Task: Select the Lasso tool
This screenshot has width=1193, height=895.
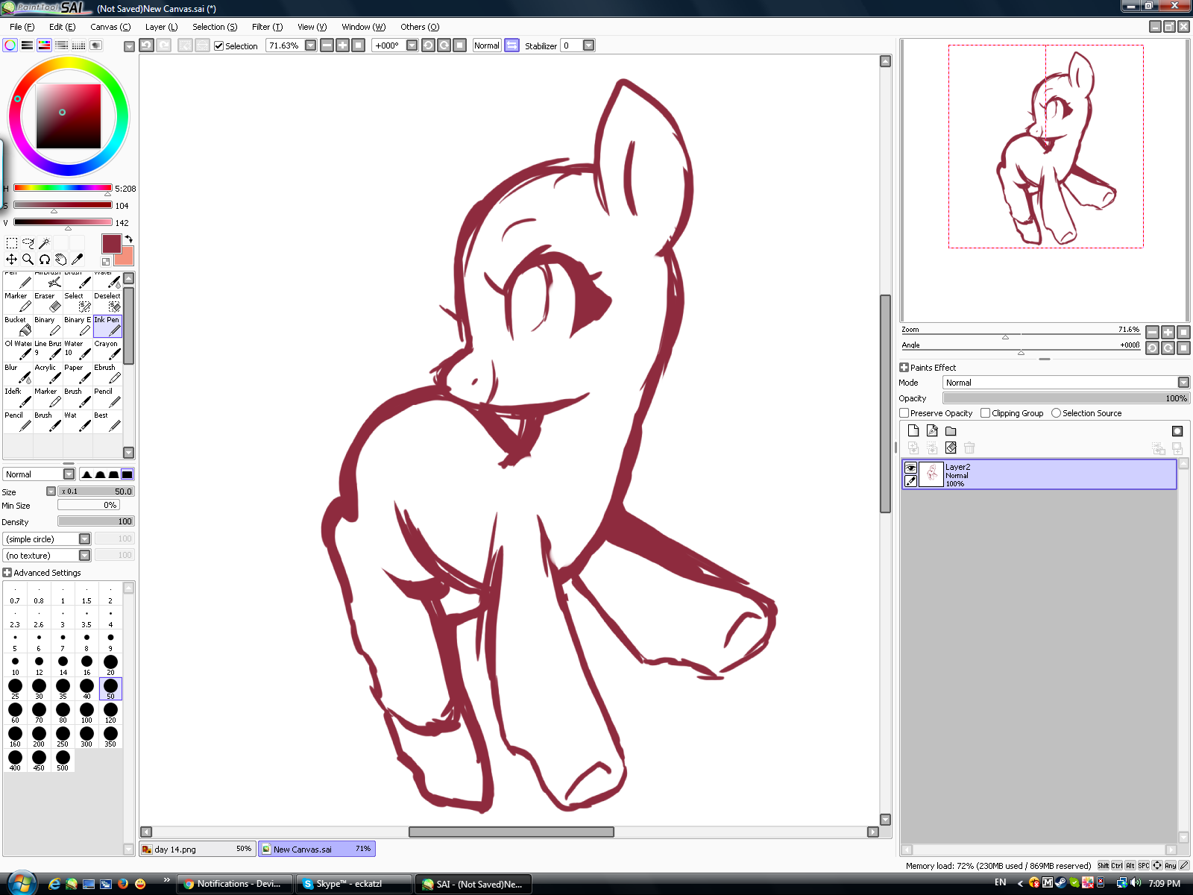Action: [x=28, y=243]
